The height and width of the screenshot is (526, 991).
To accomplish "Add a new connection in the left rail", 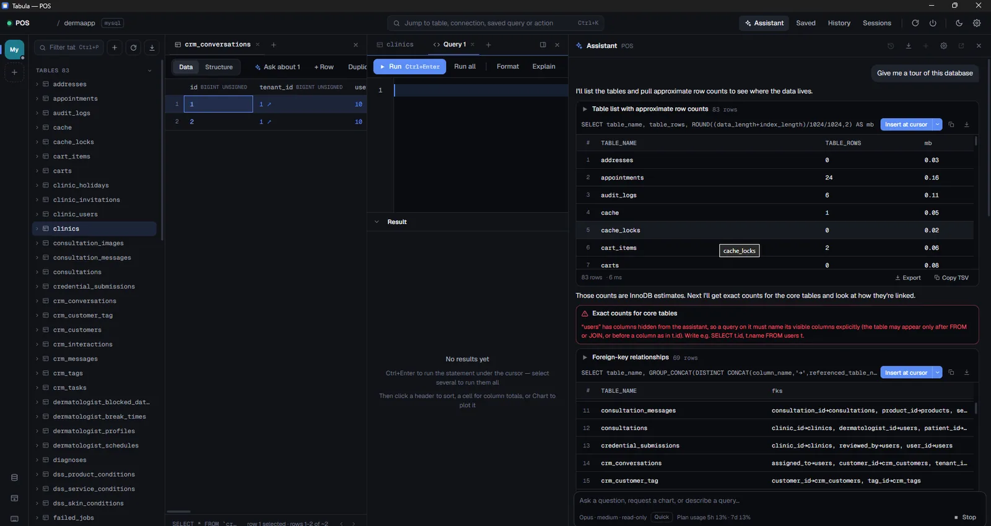I will coord(14,72).
